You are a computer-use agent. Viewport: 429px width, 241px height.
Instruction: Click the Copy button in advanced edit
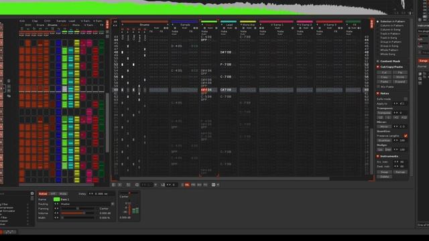click(384, 77)
